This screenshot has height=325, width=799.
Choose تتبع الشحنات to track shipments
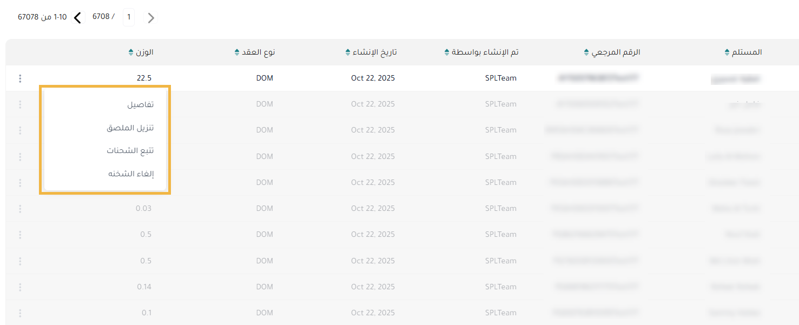(x=130, y=150)
